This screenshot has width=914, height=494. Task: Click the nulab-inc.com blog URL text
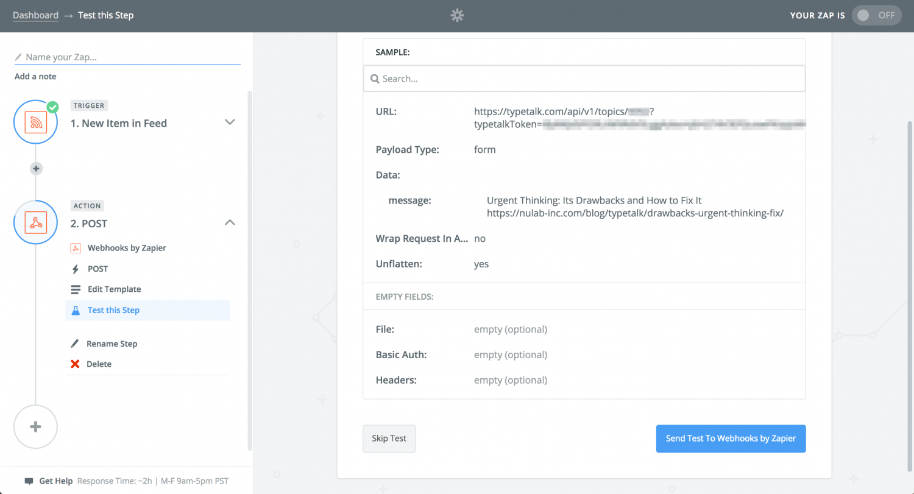point(635,213)
